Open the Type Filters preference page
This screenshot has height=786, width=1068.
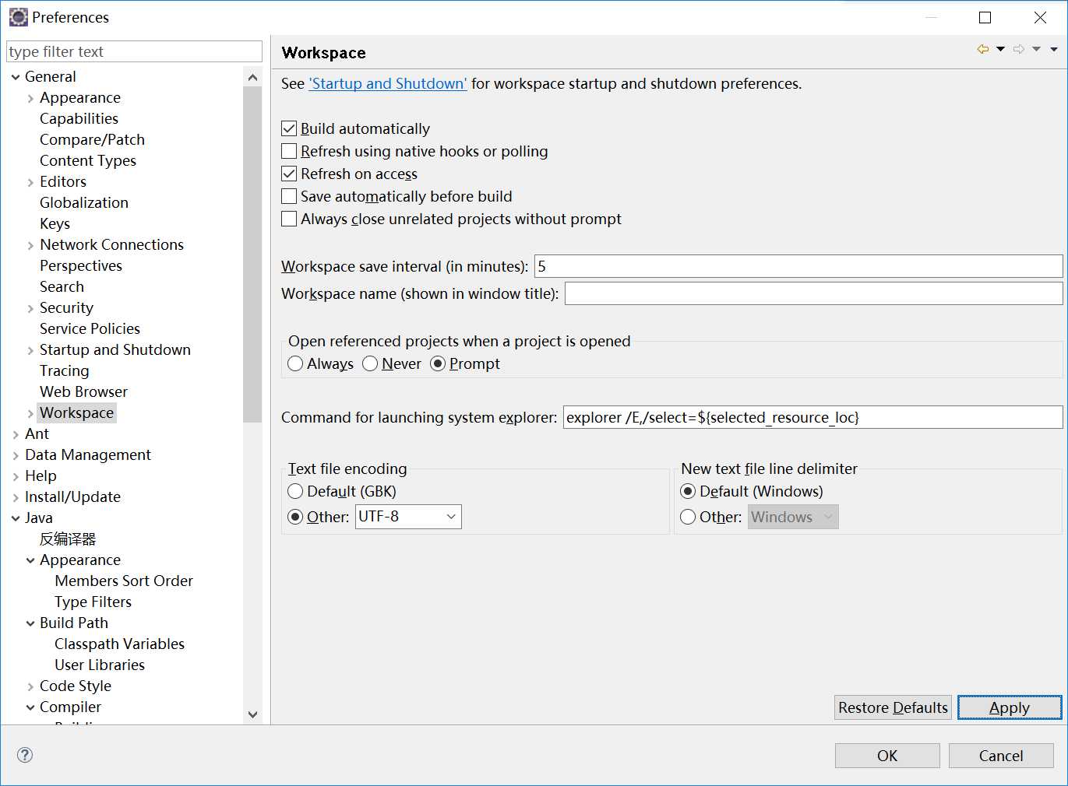pos(93,602)
